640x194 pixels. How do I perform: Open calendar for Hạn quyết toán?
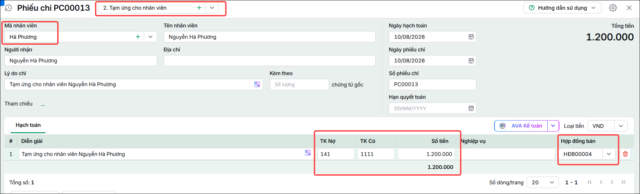[x=471, y=108]
